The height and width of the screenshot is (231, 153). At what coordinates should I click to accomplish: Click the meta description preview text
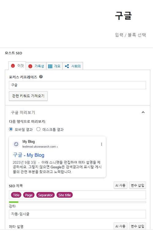click(57, 167)
